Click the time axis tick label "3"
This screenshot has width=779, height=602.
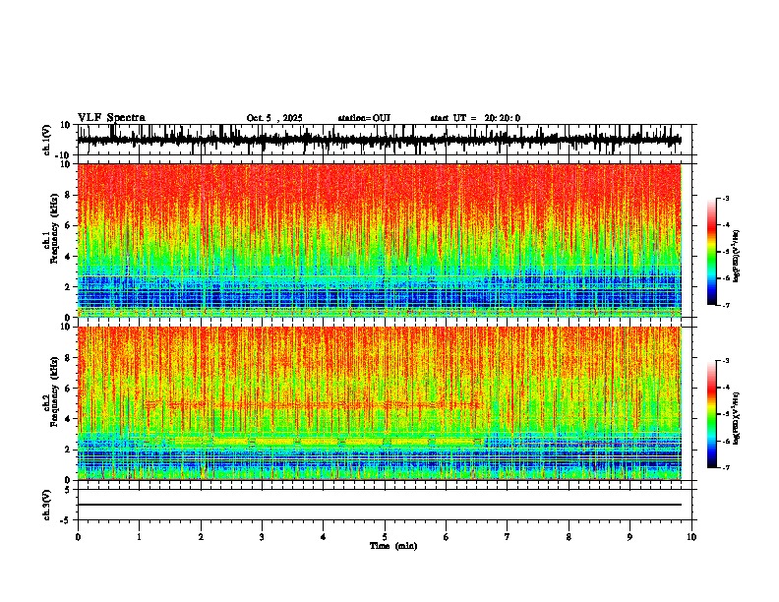click(262, 537)
